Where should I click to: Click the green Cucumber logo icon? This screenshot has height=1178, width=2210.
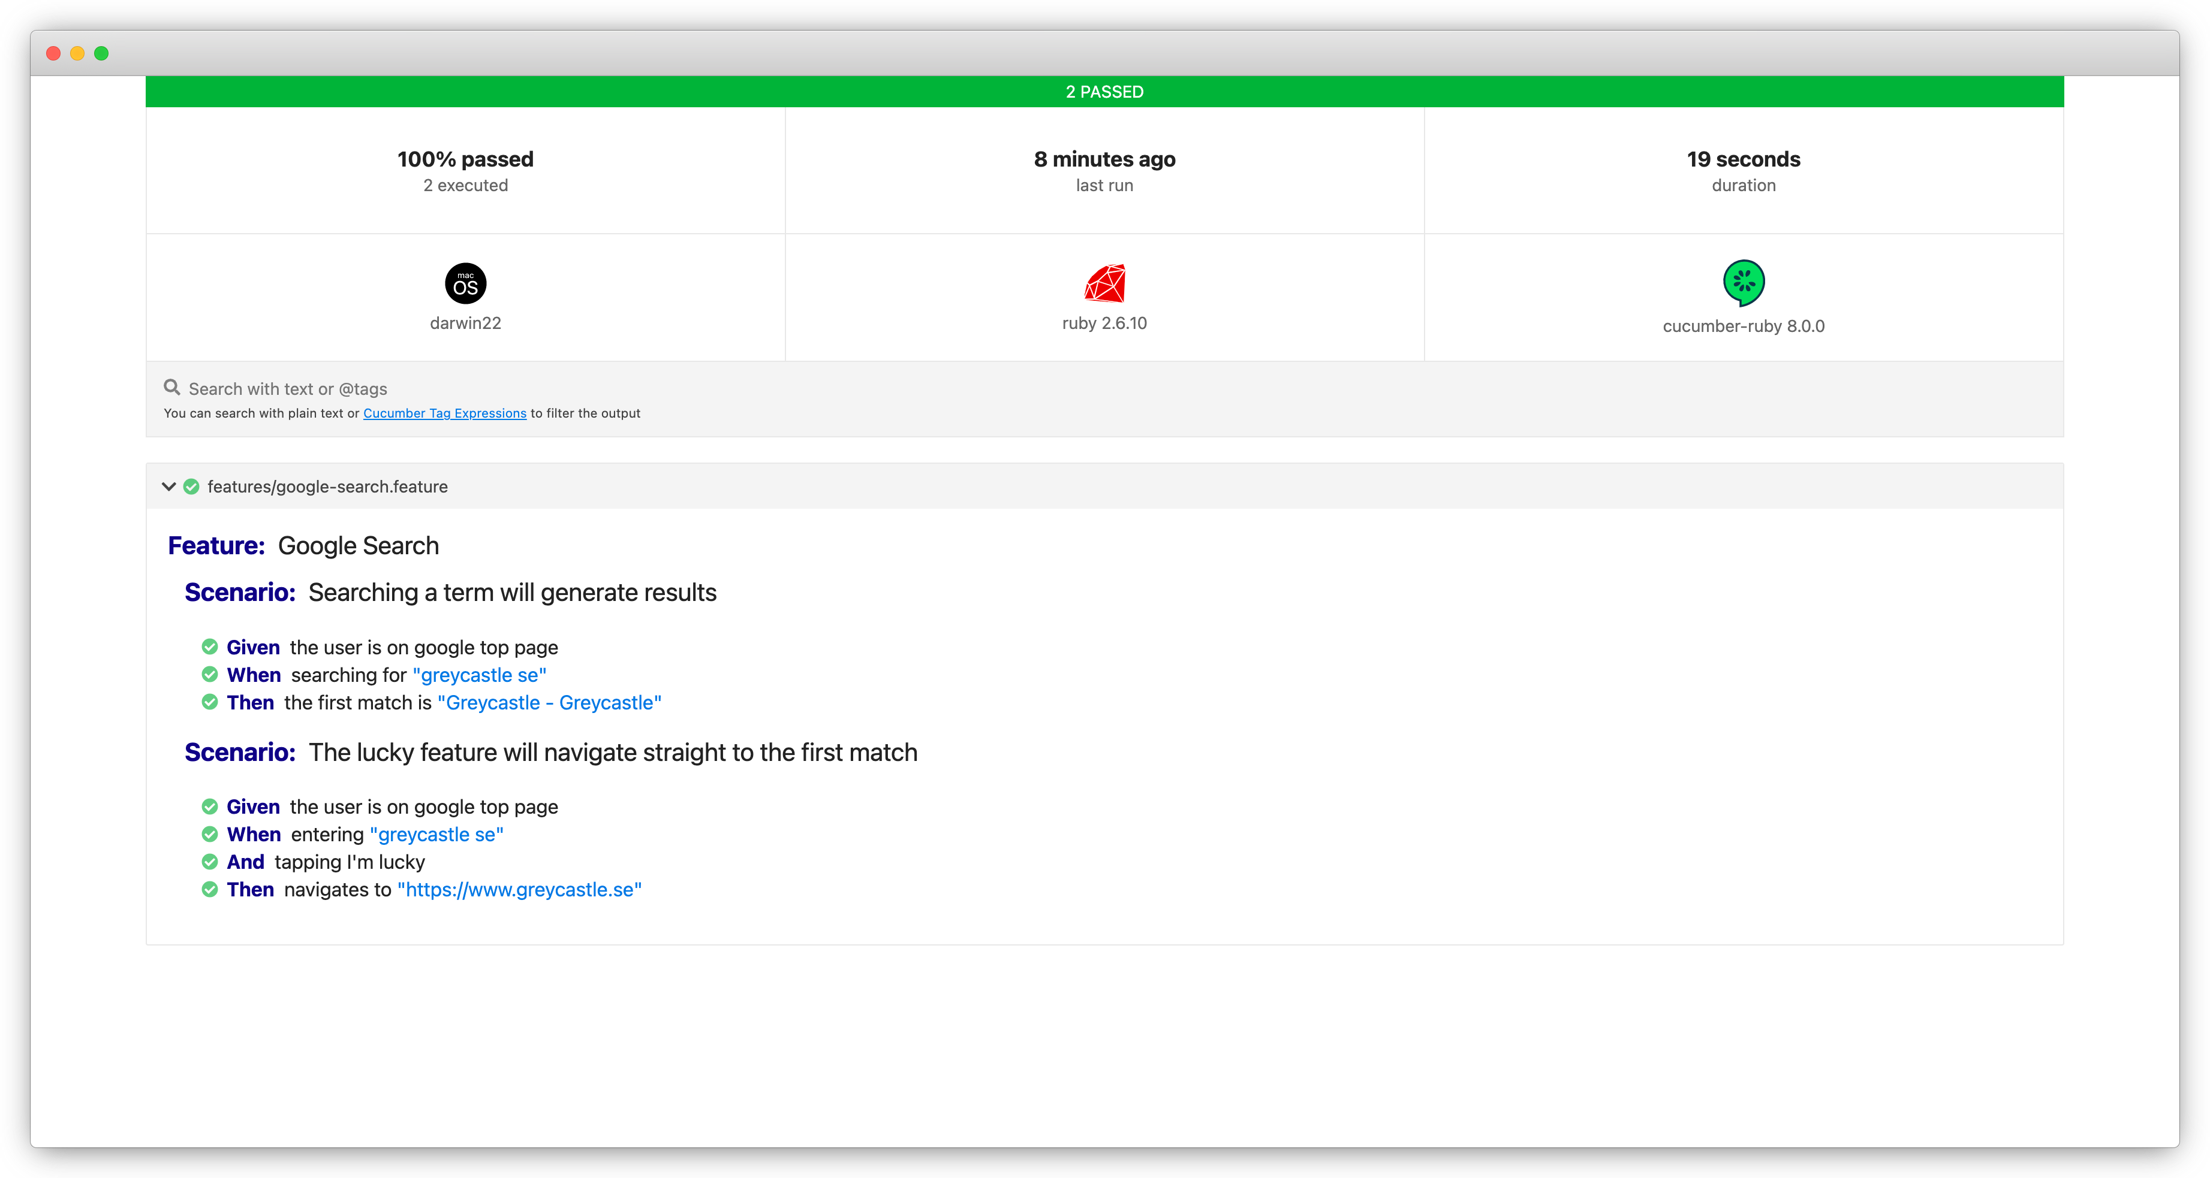click(x=1744, y=283)
